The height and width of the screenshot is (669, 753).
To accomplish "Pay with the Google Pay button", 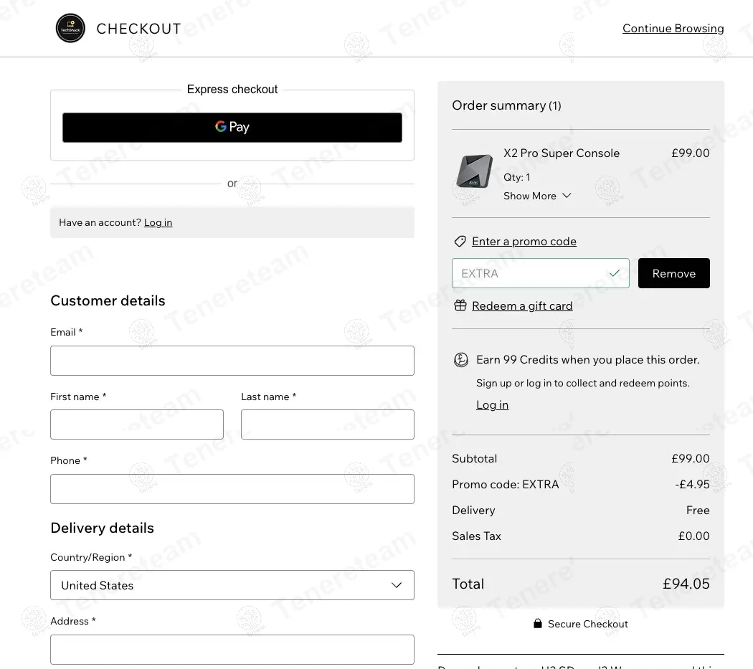I will coord(232,128).
